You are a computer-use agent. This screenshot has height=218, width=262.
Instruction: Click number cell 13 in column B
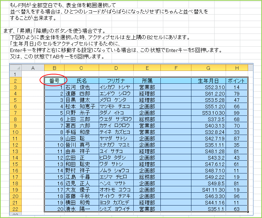coord(54,164)
